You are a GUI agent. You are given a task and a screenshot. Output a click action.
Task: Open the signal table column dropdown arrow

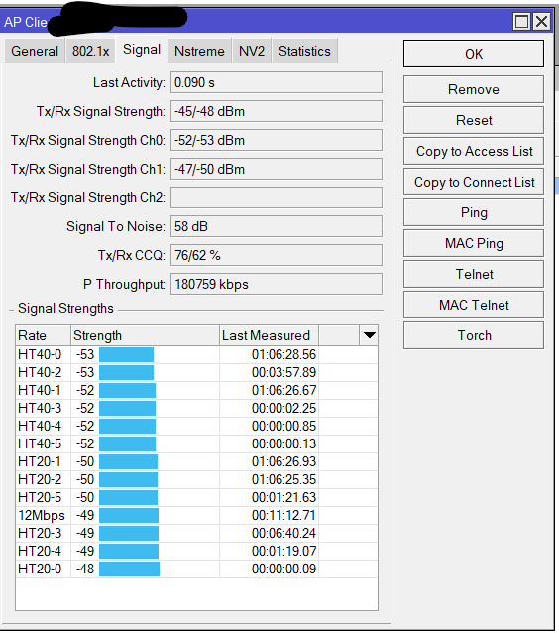tap(369, 335)
